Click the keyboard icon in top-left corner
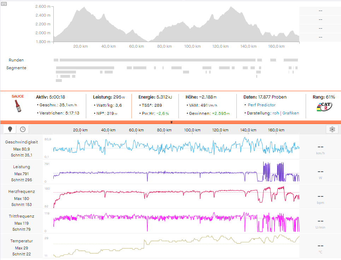Image resolution: width=341 pixels, height=260 pixels. [x=3, y=4]
